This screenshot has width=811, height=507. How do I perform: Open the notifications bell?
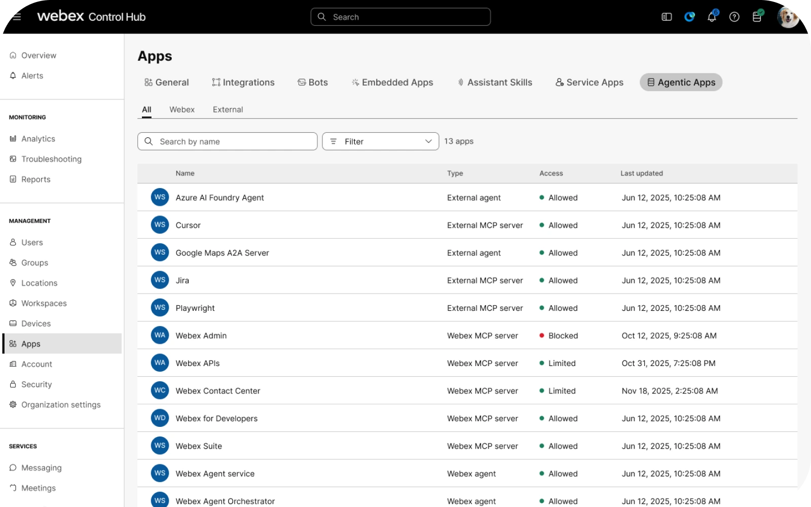pos(712,16)
